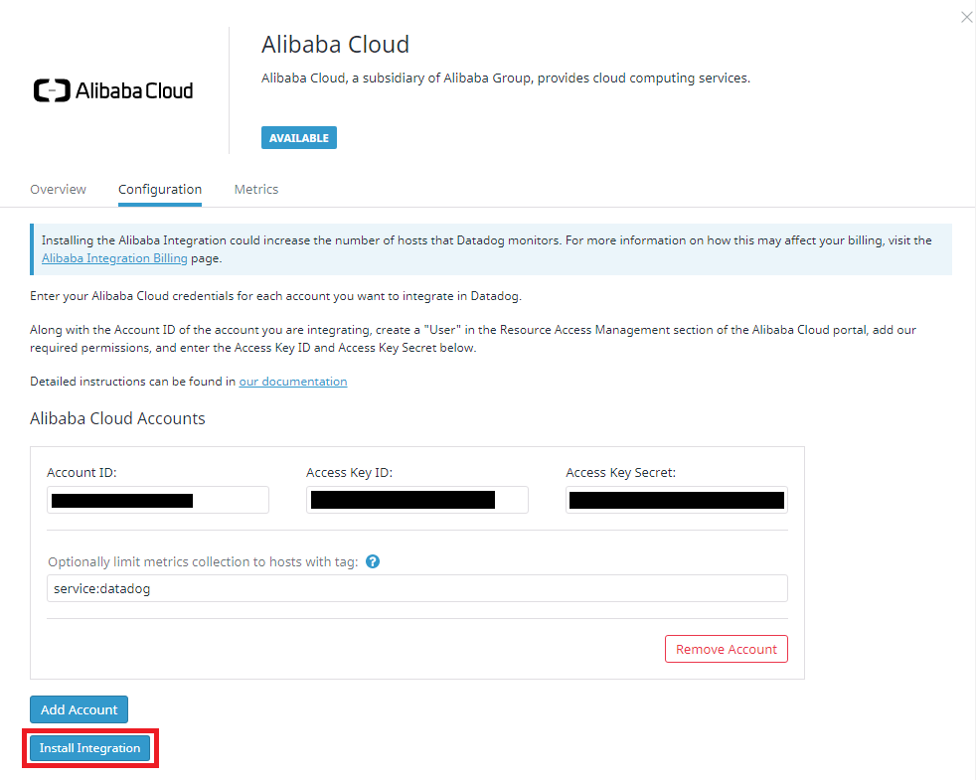Screen dimensions: 976x780
Task: Click the 'Alibaba Cloud Accounts' heading
Action: pyautogui.click(x=117, y=418)
